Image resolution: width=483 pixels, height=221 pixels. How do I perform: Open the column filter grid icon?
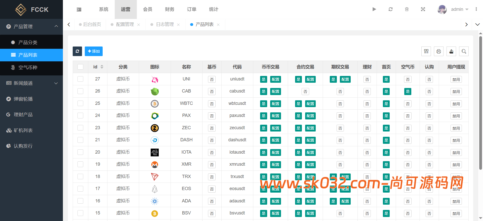(426, 51)
